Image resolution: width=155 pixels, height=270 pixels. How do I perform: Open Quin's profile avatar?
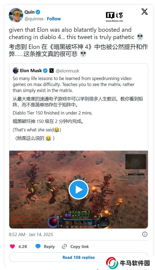click(16, 15)
